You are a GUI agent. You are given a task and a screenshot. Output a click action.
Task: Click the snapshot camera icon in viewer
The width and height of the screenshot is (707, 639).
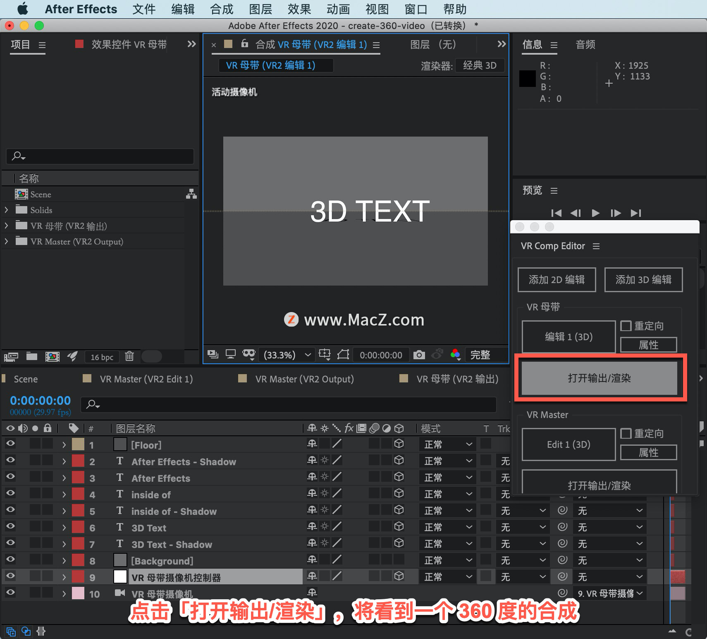point(419,355)
